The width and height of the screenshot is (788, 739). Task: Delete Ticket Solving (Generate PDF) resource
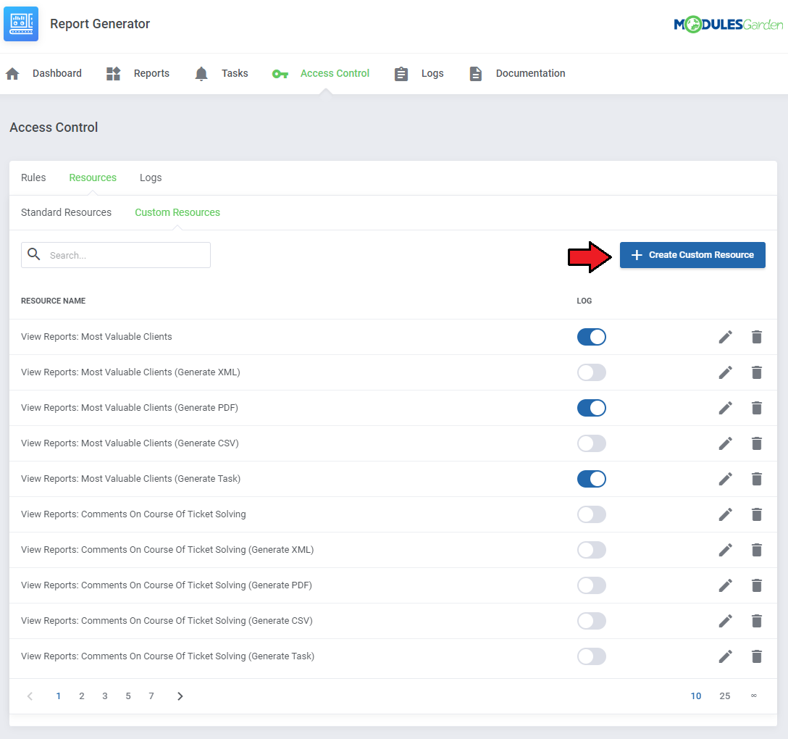[757, 585]
